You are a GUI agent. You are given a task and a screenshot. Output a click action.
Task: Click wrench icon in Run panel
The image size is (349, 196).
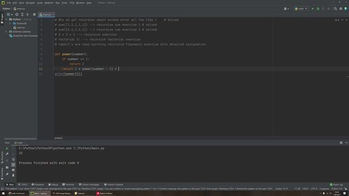pos(7,154)
